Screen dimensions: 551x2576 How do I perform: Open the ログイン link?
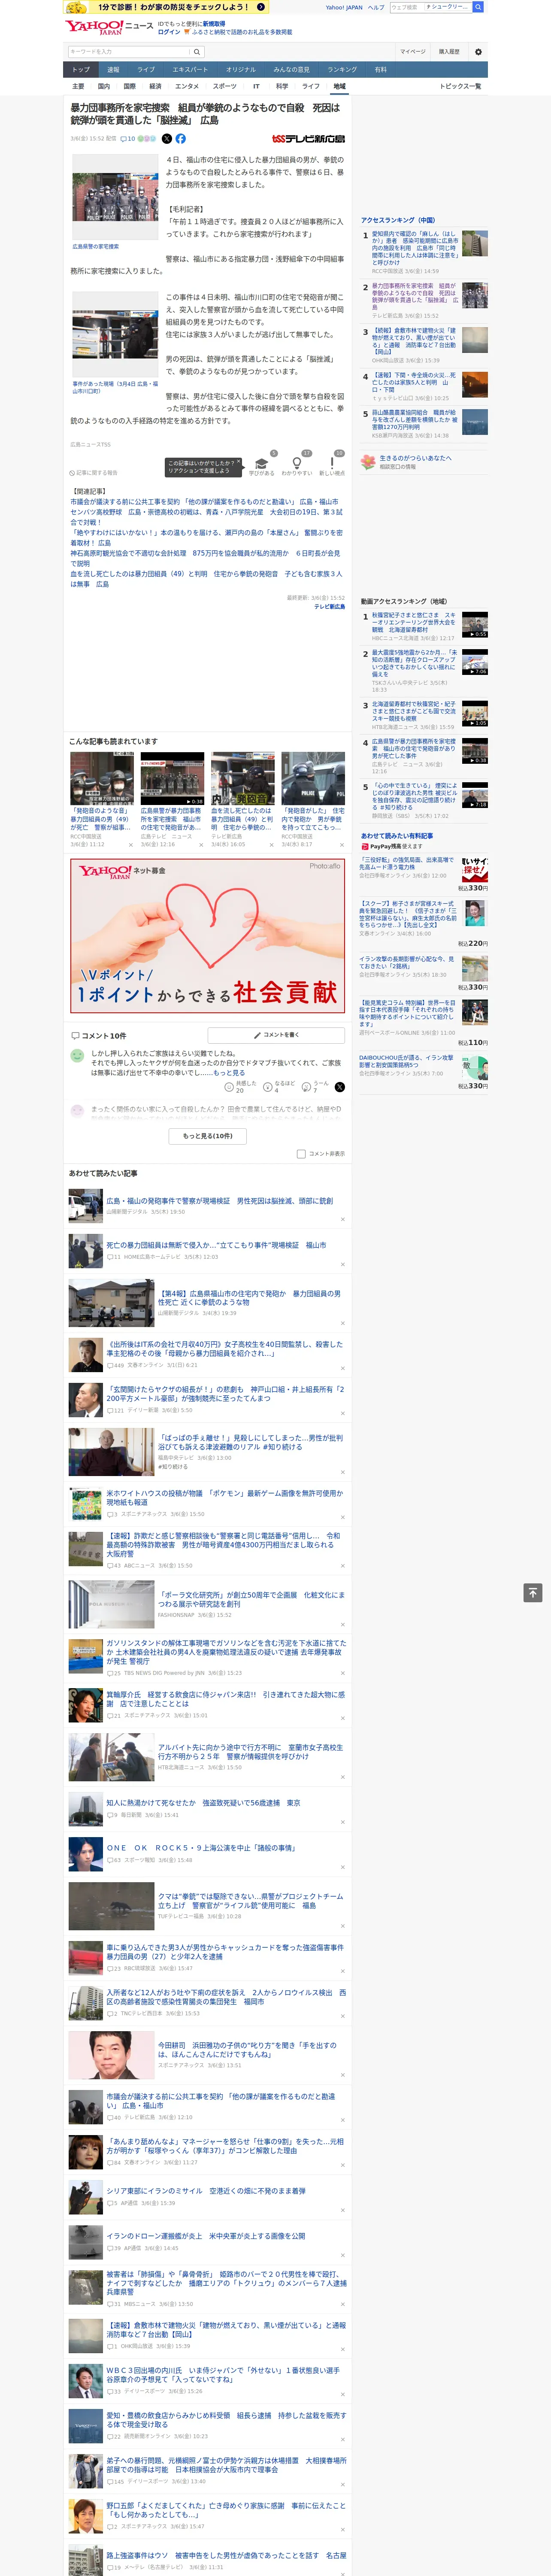pyautogui.click(x=169, y=32)
